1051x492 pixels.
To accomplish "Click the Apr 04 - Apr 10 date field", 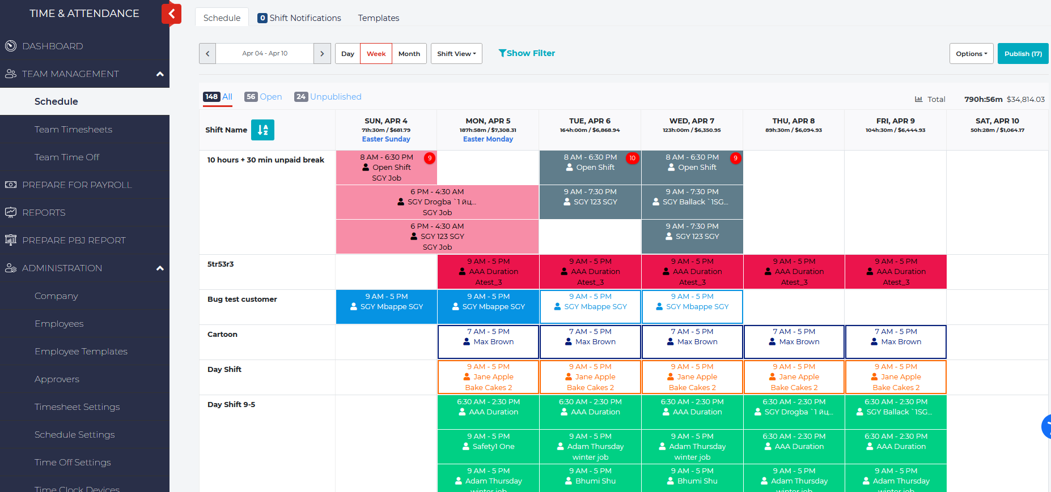I will click(x=265, y=54).
